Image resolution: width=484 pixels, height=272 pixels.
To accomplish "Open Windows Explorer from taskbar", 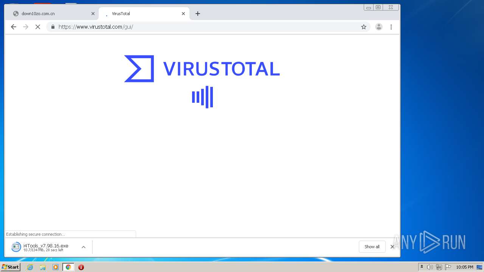I will click(43, 267).
